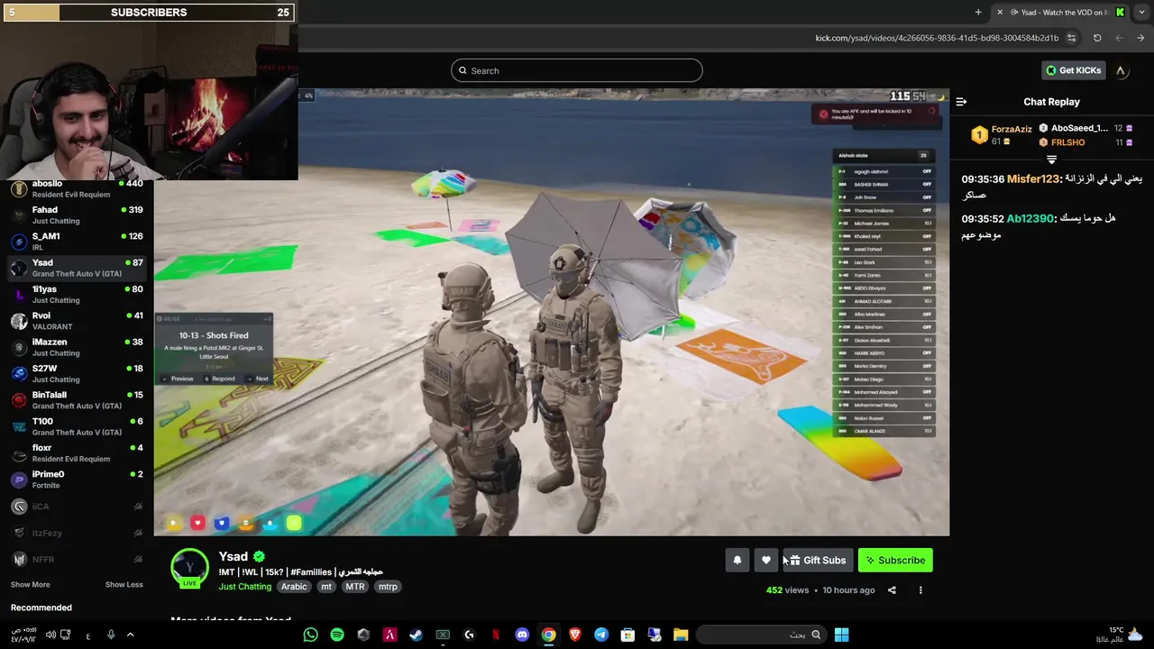Open Discord from the taskbar
This screenshot has width=1154, height=649.
(522, 635)
